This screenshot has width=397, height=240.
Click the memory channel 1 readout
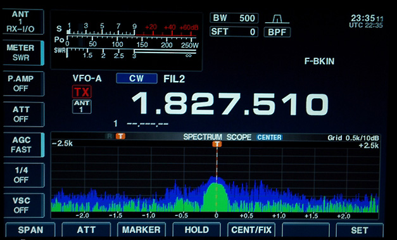141,123
